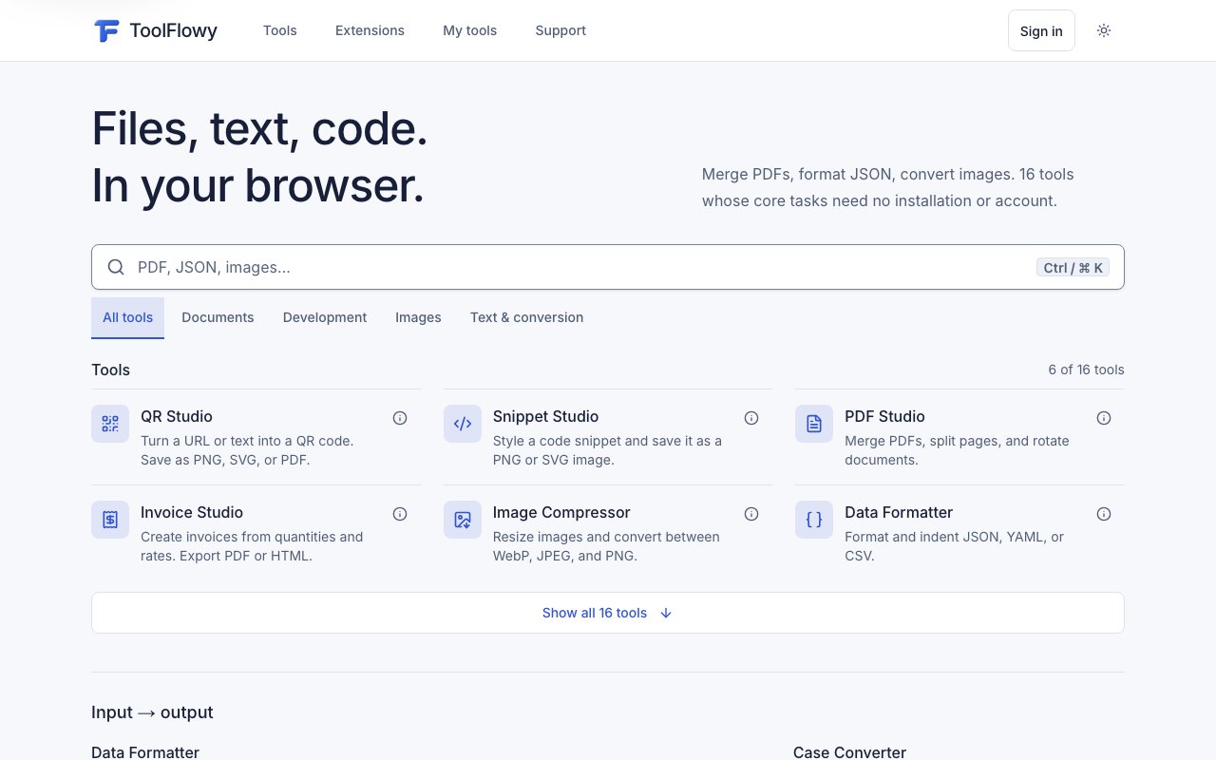Click the search magnifier icon

116,267
